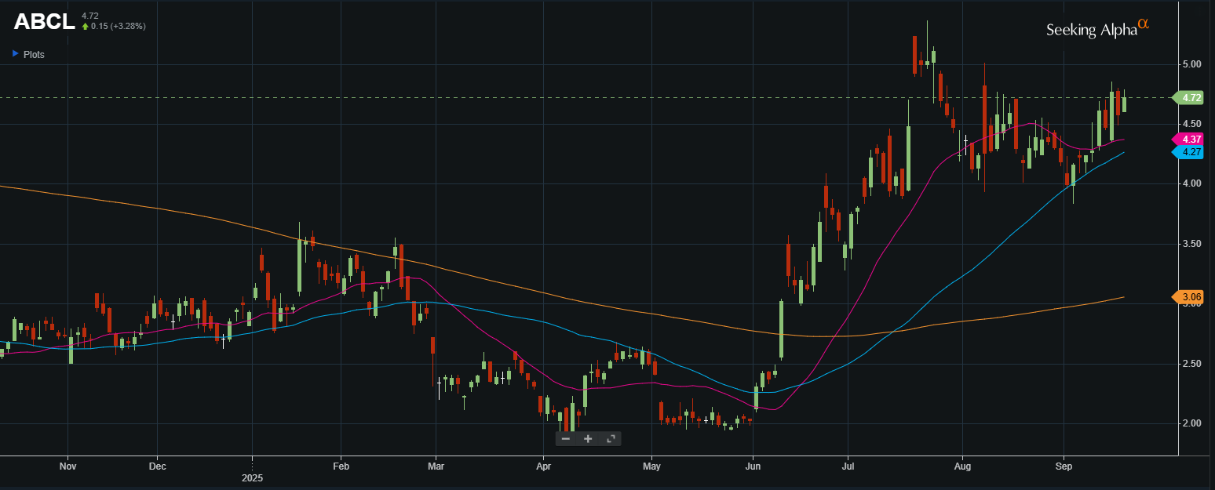Select the green up-arrow change indicator

point(85,26)
